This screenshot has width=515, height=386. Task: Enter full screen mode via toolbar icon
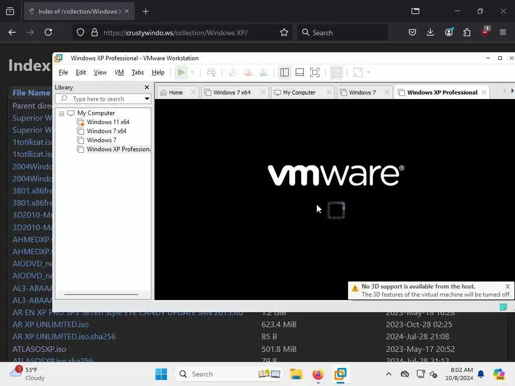(315, 72)
